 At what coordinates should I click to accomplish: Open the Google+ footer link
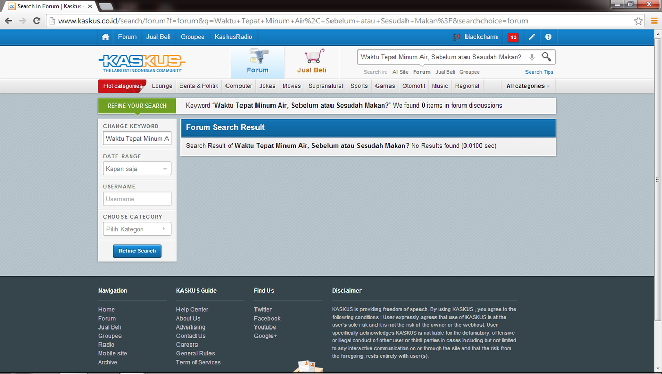(x=265, y=336)
